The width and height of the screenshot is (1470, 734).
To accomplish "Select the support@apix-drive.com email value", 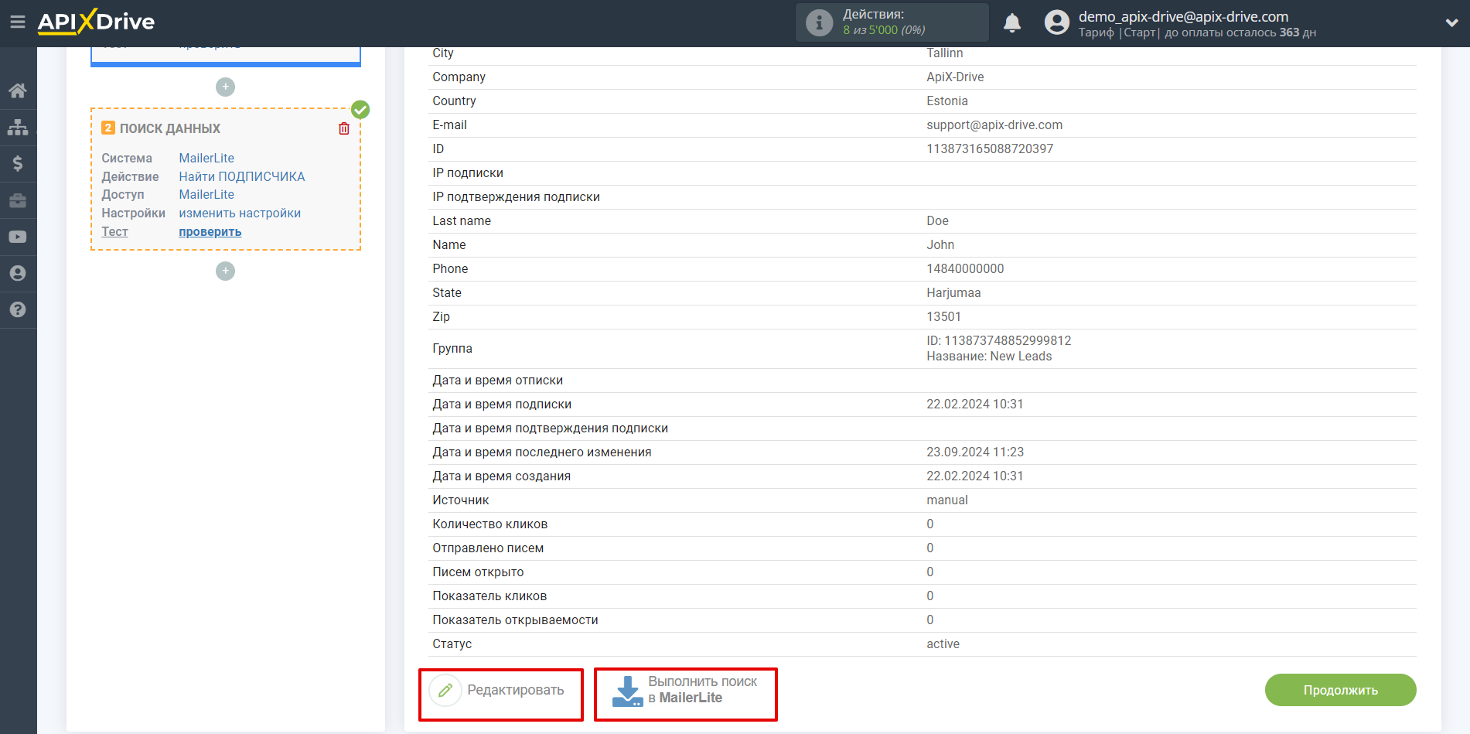I will [994, 125].
